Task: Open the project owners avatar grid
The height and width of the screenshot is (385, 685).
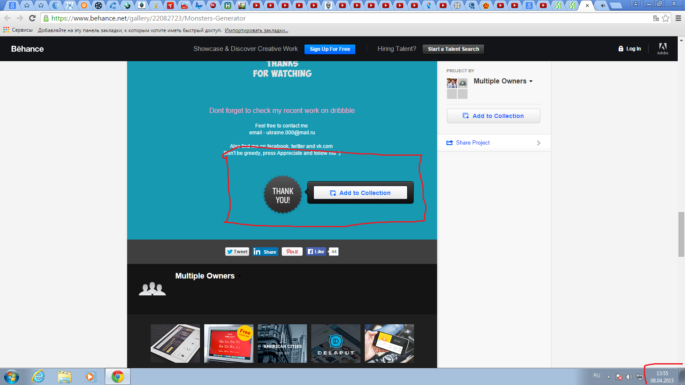Action: 457,89
